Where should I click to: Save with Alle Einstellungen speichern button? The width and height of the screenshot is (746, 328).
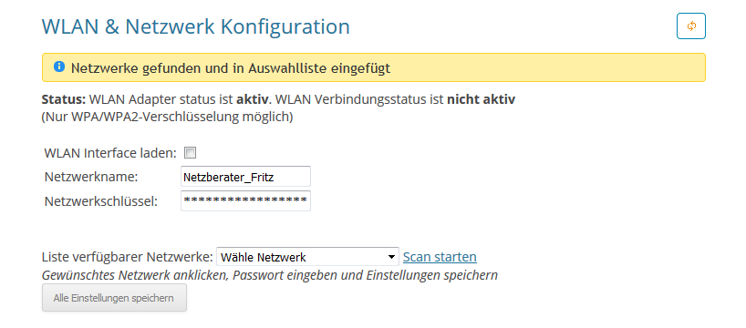[114, 298]
